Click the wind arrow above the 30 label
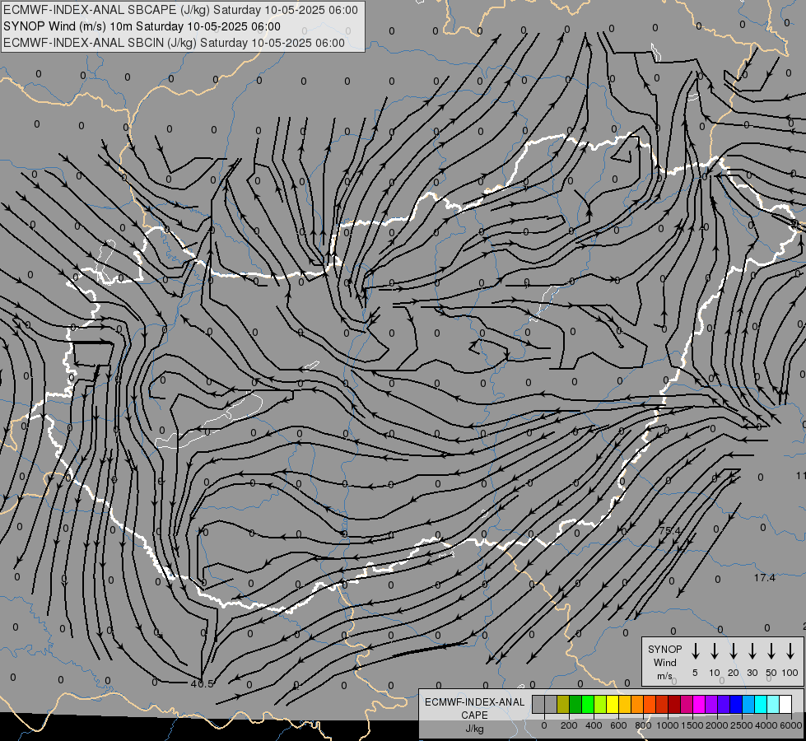The height and width of the screenshot is (741, 806). pyautogui.click(x=752, y=651)
